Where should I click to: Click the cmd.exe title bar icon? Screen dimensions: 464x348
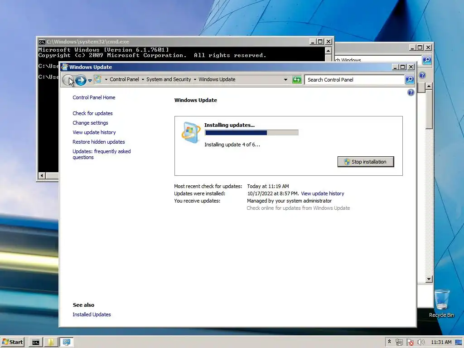42,42
